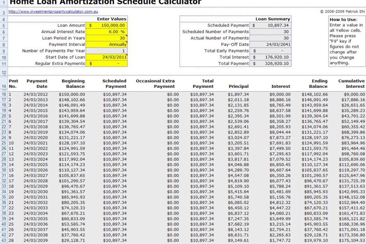
Task: Click the Total Early Payments summary cell
Action: click(270, 51)
